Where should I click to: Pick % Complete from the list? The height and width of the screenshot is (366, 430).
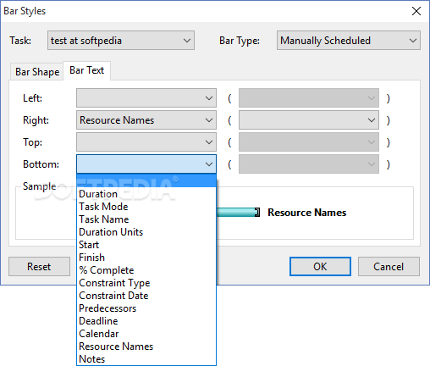pos(146,270)
